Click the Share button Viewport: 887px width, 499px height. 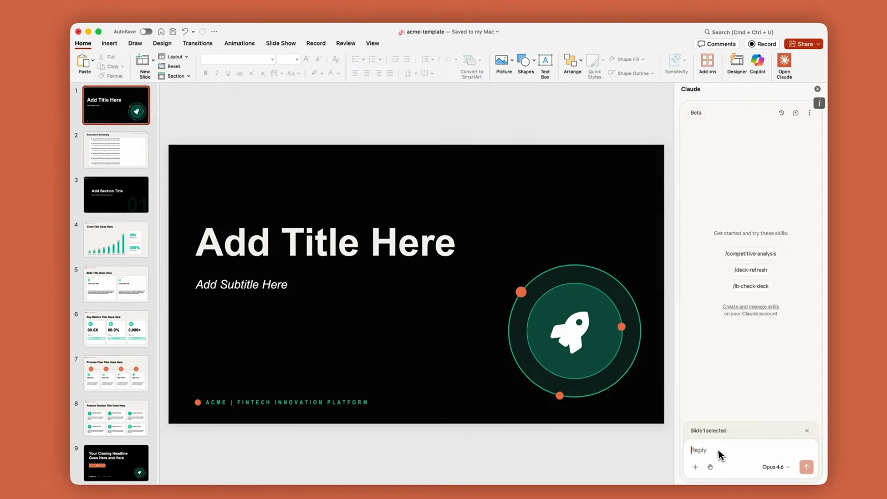[x=803, y=44]
